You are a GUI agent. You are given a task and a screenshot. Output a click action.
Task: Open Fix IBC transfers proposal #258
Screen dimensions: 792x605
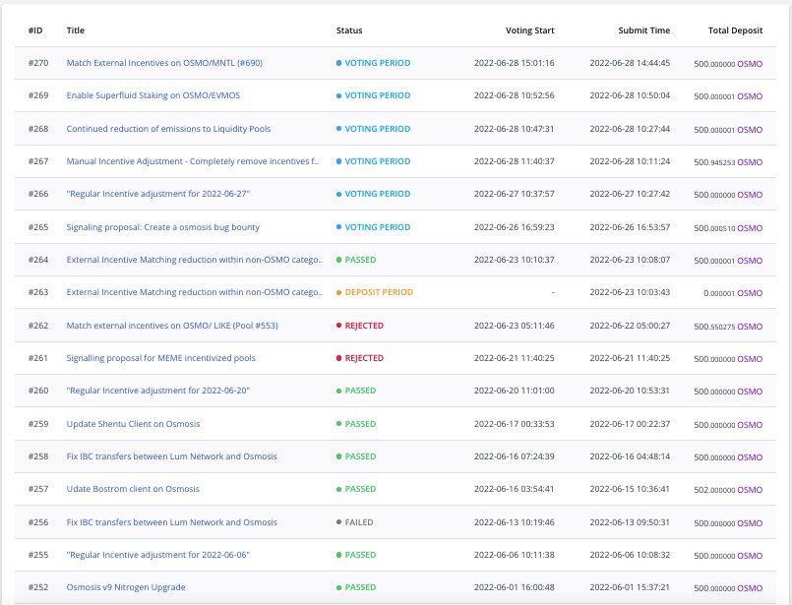click(172, 456)
